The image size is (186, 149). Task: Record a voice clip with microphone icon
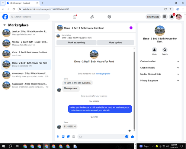[x=58, y=137]
